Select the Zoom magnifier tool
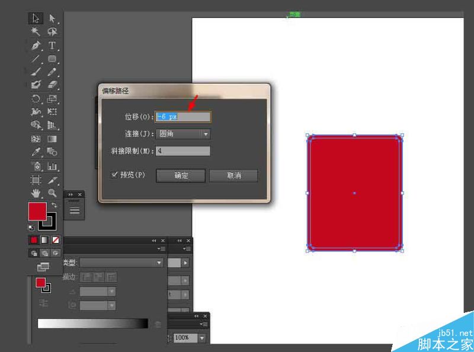This screenshot has width=474, height=352. pyautogui.click(x=52, y=193)
